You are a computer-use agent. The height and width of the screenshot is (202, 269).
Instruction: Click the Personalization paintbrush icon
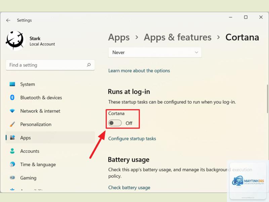(12, 124)
